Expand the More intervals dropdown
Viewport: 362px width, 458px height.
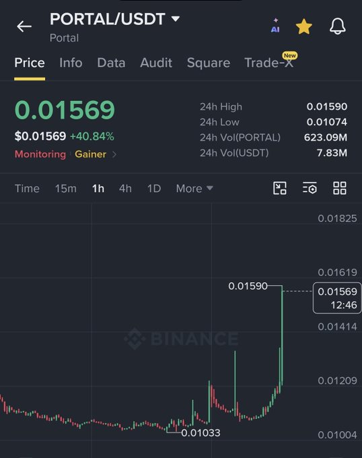(x=194, y=189)
